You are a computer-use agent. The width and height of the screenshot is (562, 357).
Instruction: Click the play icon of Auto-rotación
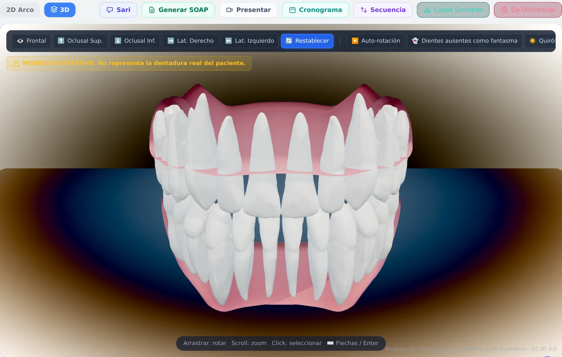(x=355, y=41)
